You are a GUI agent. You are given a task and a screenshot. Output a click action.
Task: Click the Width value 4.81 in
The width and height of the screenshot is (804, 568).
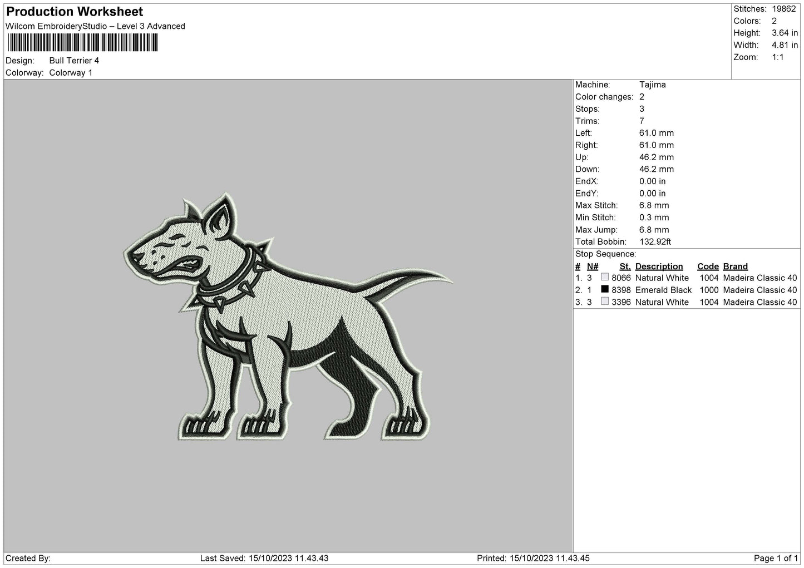[x=785, y=45]
